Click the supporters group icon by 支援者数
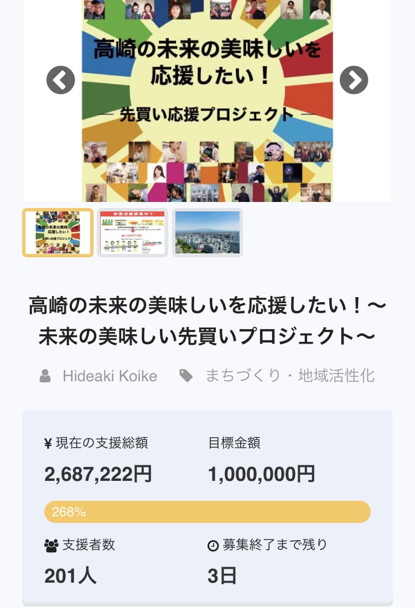 [x=51, y=545]
